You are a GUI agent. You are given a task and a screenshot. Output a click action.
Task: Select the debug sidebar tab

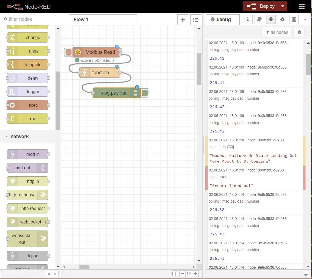(221, 20)
